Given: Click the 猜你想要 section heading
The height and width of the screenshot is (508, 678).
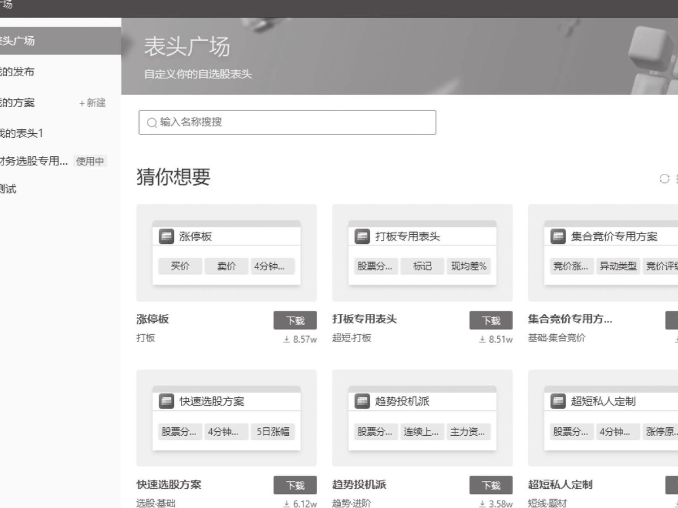Looking at the screenshot, I should pyautogui.click(x=173, y=177).
